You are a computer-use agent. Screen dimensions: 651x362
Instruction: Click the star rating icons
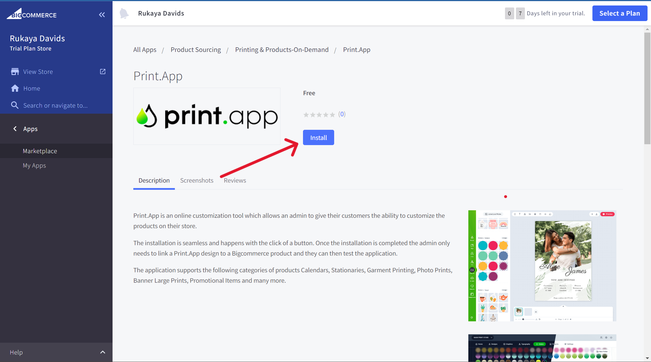(x=319, y=115)
